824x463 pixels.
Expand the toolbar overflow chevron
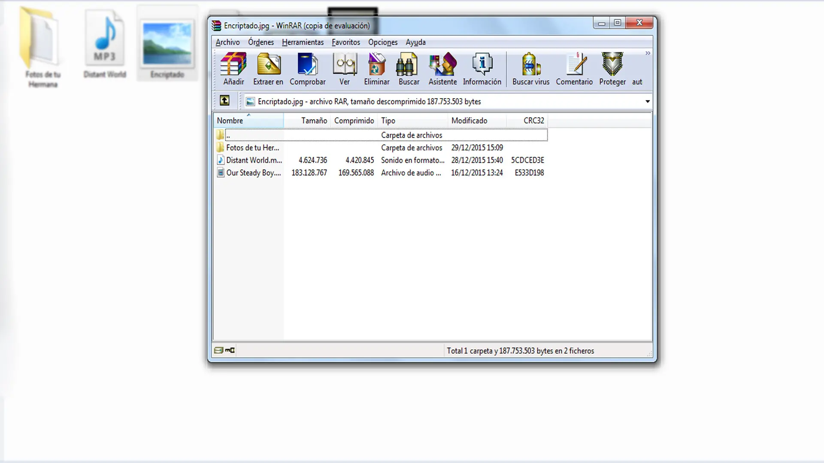click(x=648, y=53)
